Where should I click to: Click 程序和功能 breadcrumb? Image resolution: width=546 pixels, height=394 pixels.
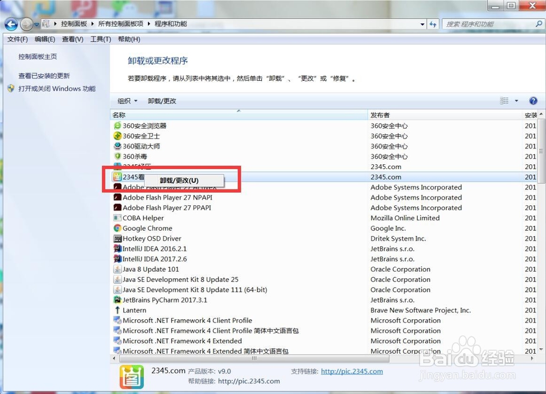point(170,23)
